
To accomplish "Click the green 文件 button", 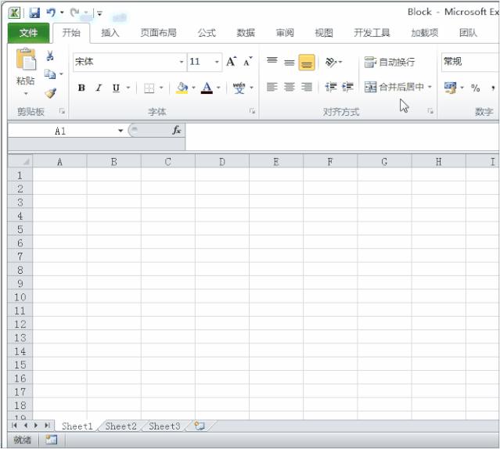I will tap(29, 33).
